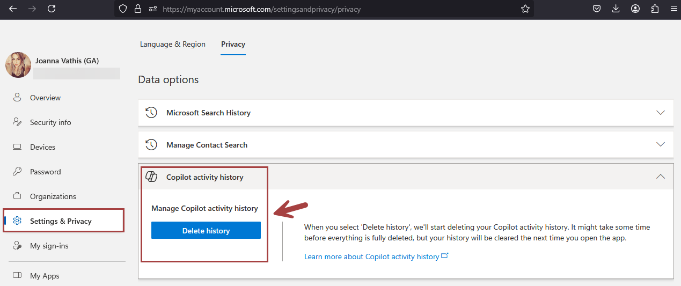
Task: Bookmark this page with the star icon
Action: (x=525, y=9)
